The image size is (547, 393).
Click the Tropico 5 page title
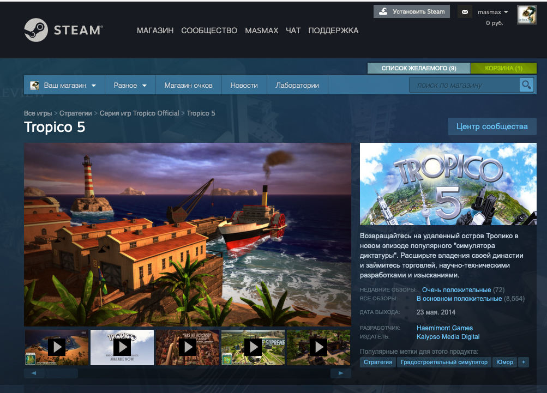tap(55, 127)
